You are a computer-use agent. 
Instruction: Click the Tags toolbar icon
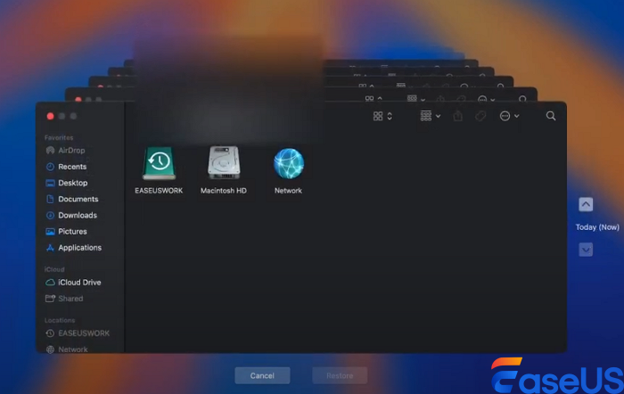(480, 116)
